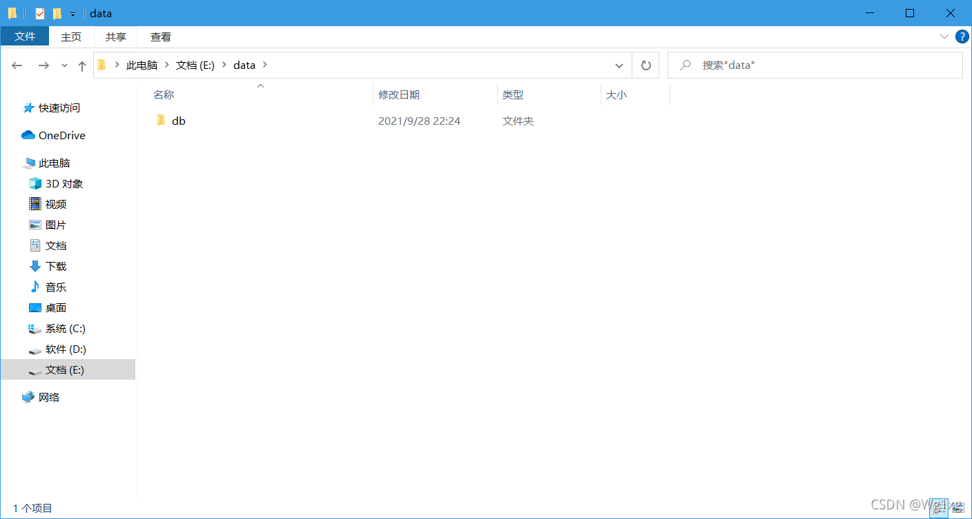Open 文档 library in the navigation pane
This screenshot has width=972, height=519.
coord(56,245)
